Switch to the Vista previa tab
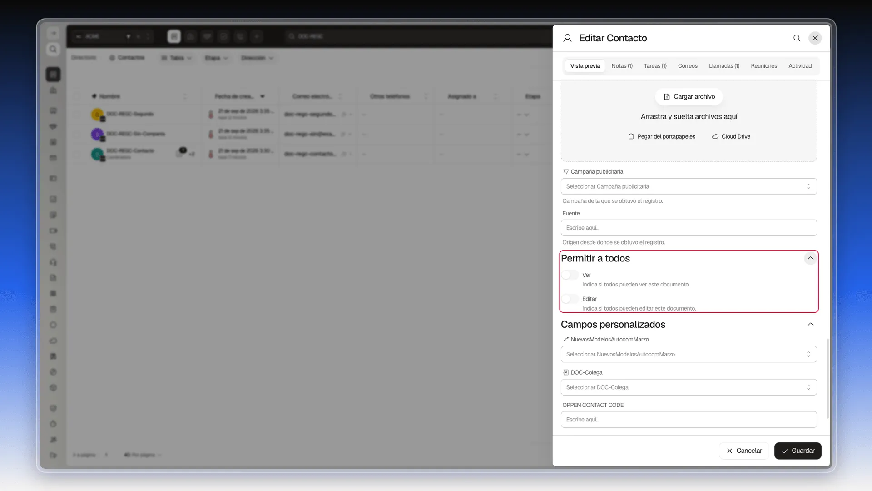The width and height of the screenshot is (872, 491). (x=585, y=66)
